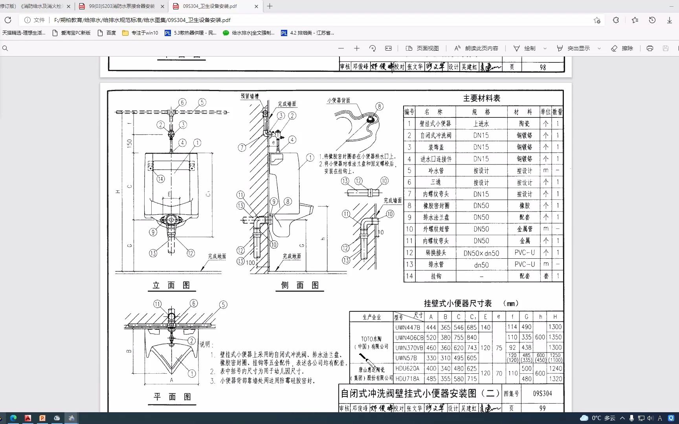
Task: Open the favorites list icon
Action: coord(635,20)
